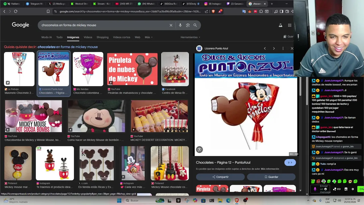Click the purple microphone in chat input
Screen dimensions: 364x205
click(315, 189)
